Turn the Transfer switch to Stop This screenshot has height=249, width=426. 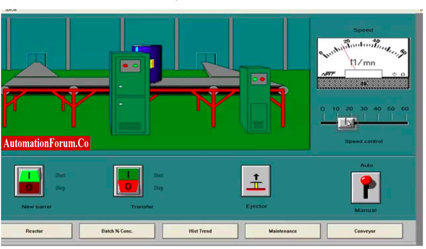tap(128, 186)
